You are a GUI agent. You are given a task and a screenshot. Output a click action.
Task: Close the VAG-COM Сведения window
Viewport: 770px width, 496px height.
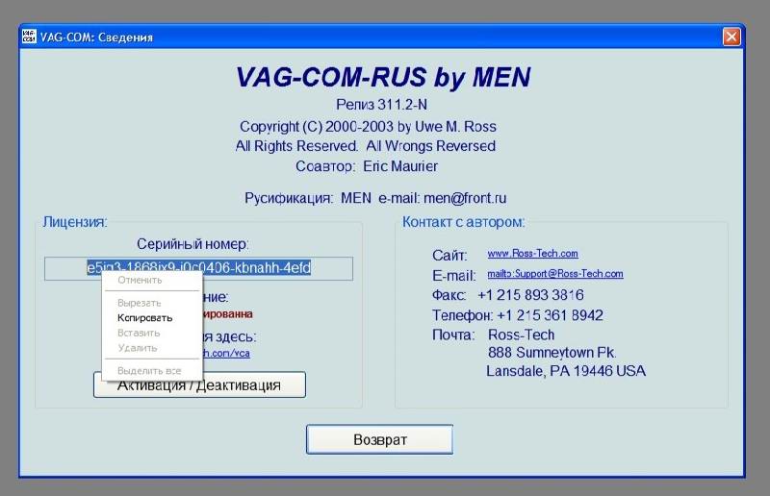731,37
